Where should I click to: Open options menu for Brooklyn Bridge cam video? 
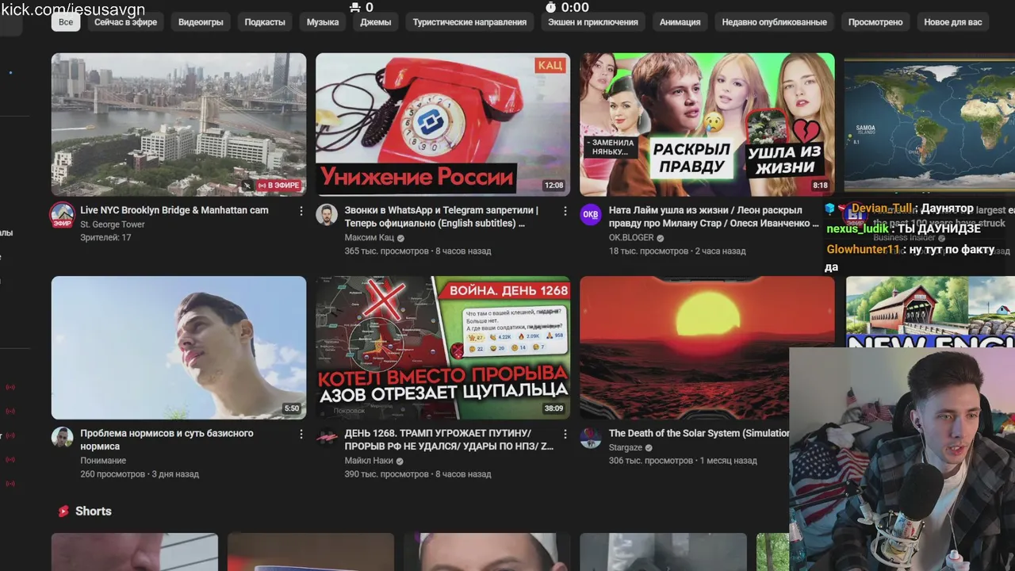[301, 211]
